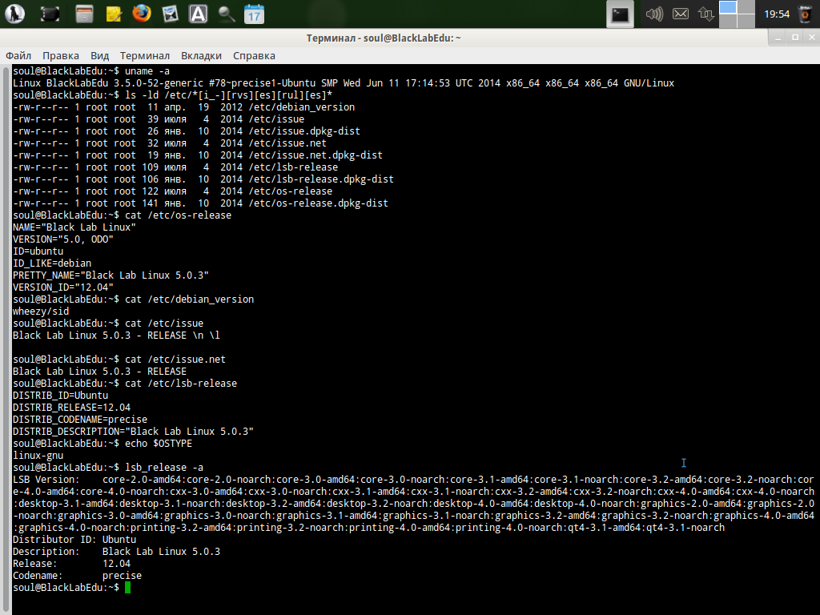Click the VERSION="5.0, ODO" line
The image size is (820, 615).
[x=63, y=239]
